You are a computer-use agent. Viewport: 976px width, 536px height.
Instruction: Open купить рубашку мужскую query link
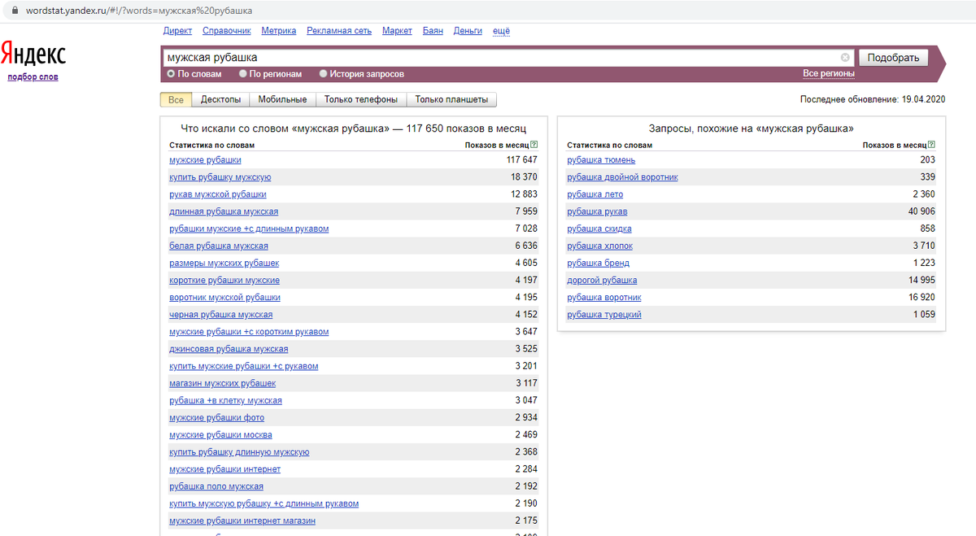point(220,176)
